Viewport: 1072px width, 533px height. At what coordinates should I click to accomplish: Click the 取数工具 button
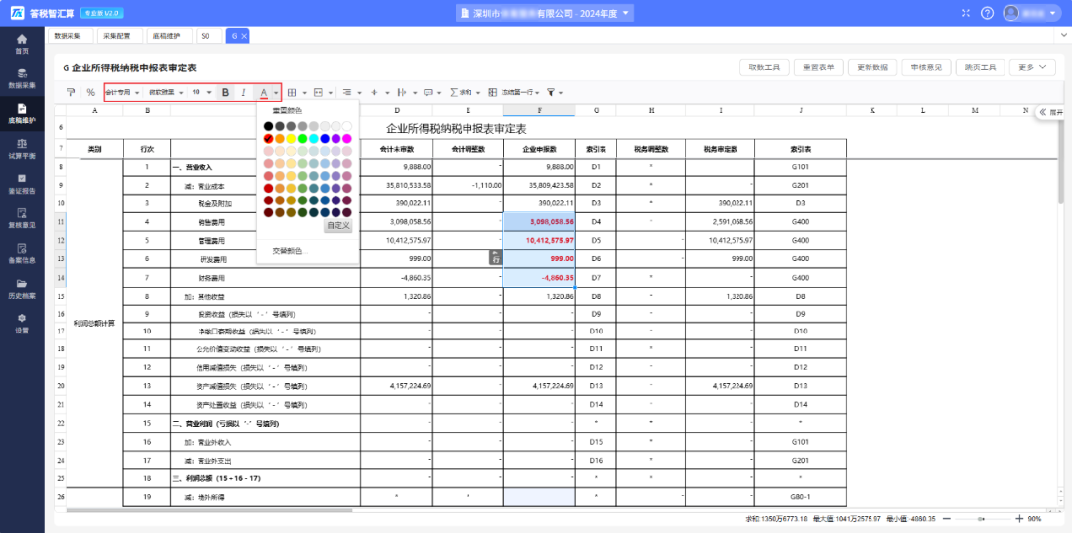point(765,67)
